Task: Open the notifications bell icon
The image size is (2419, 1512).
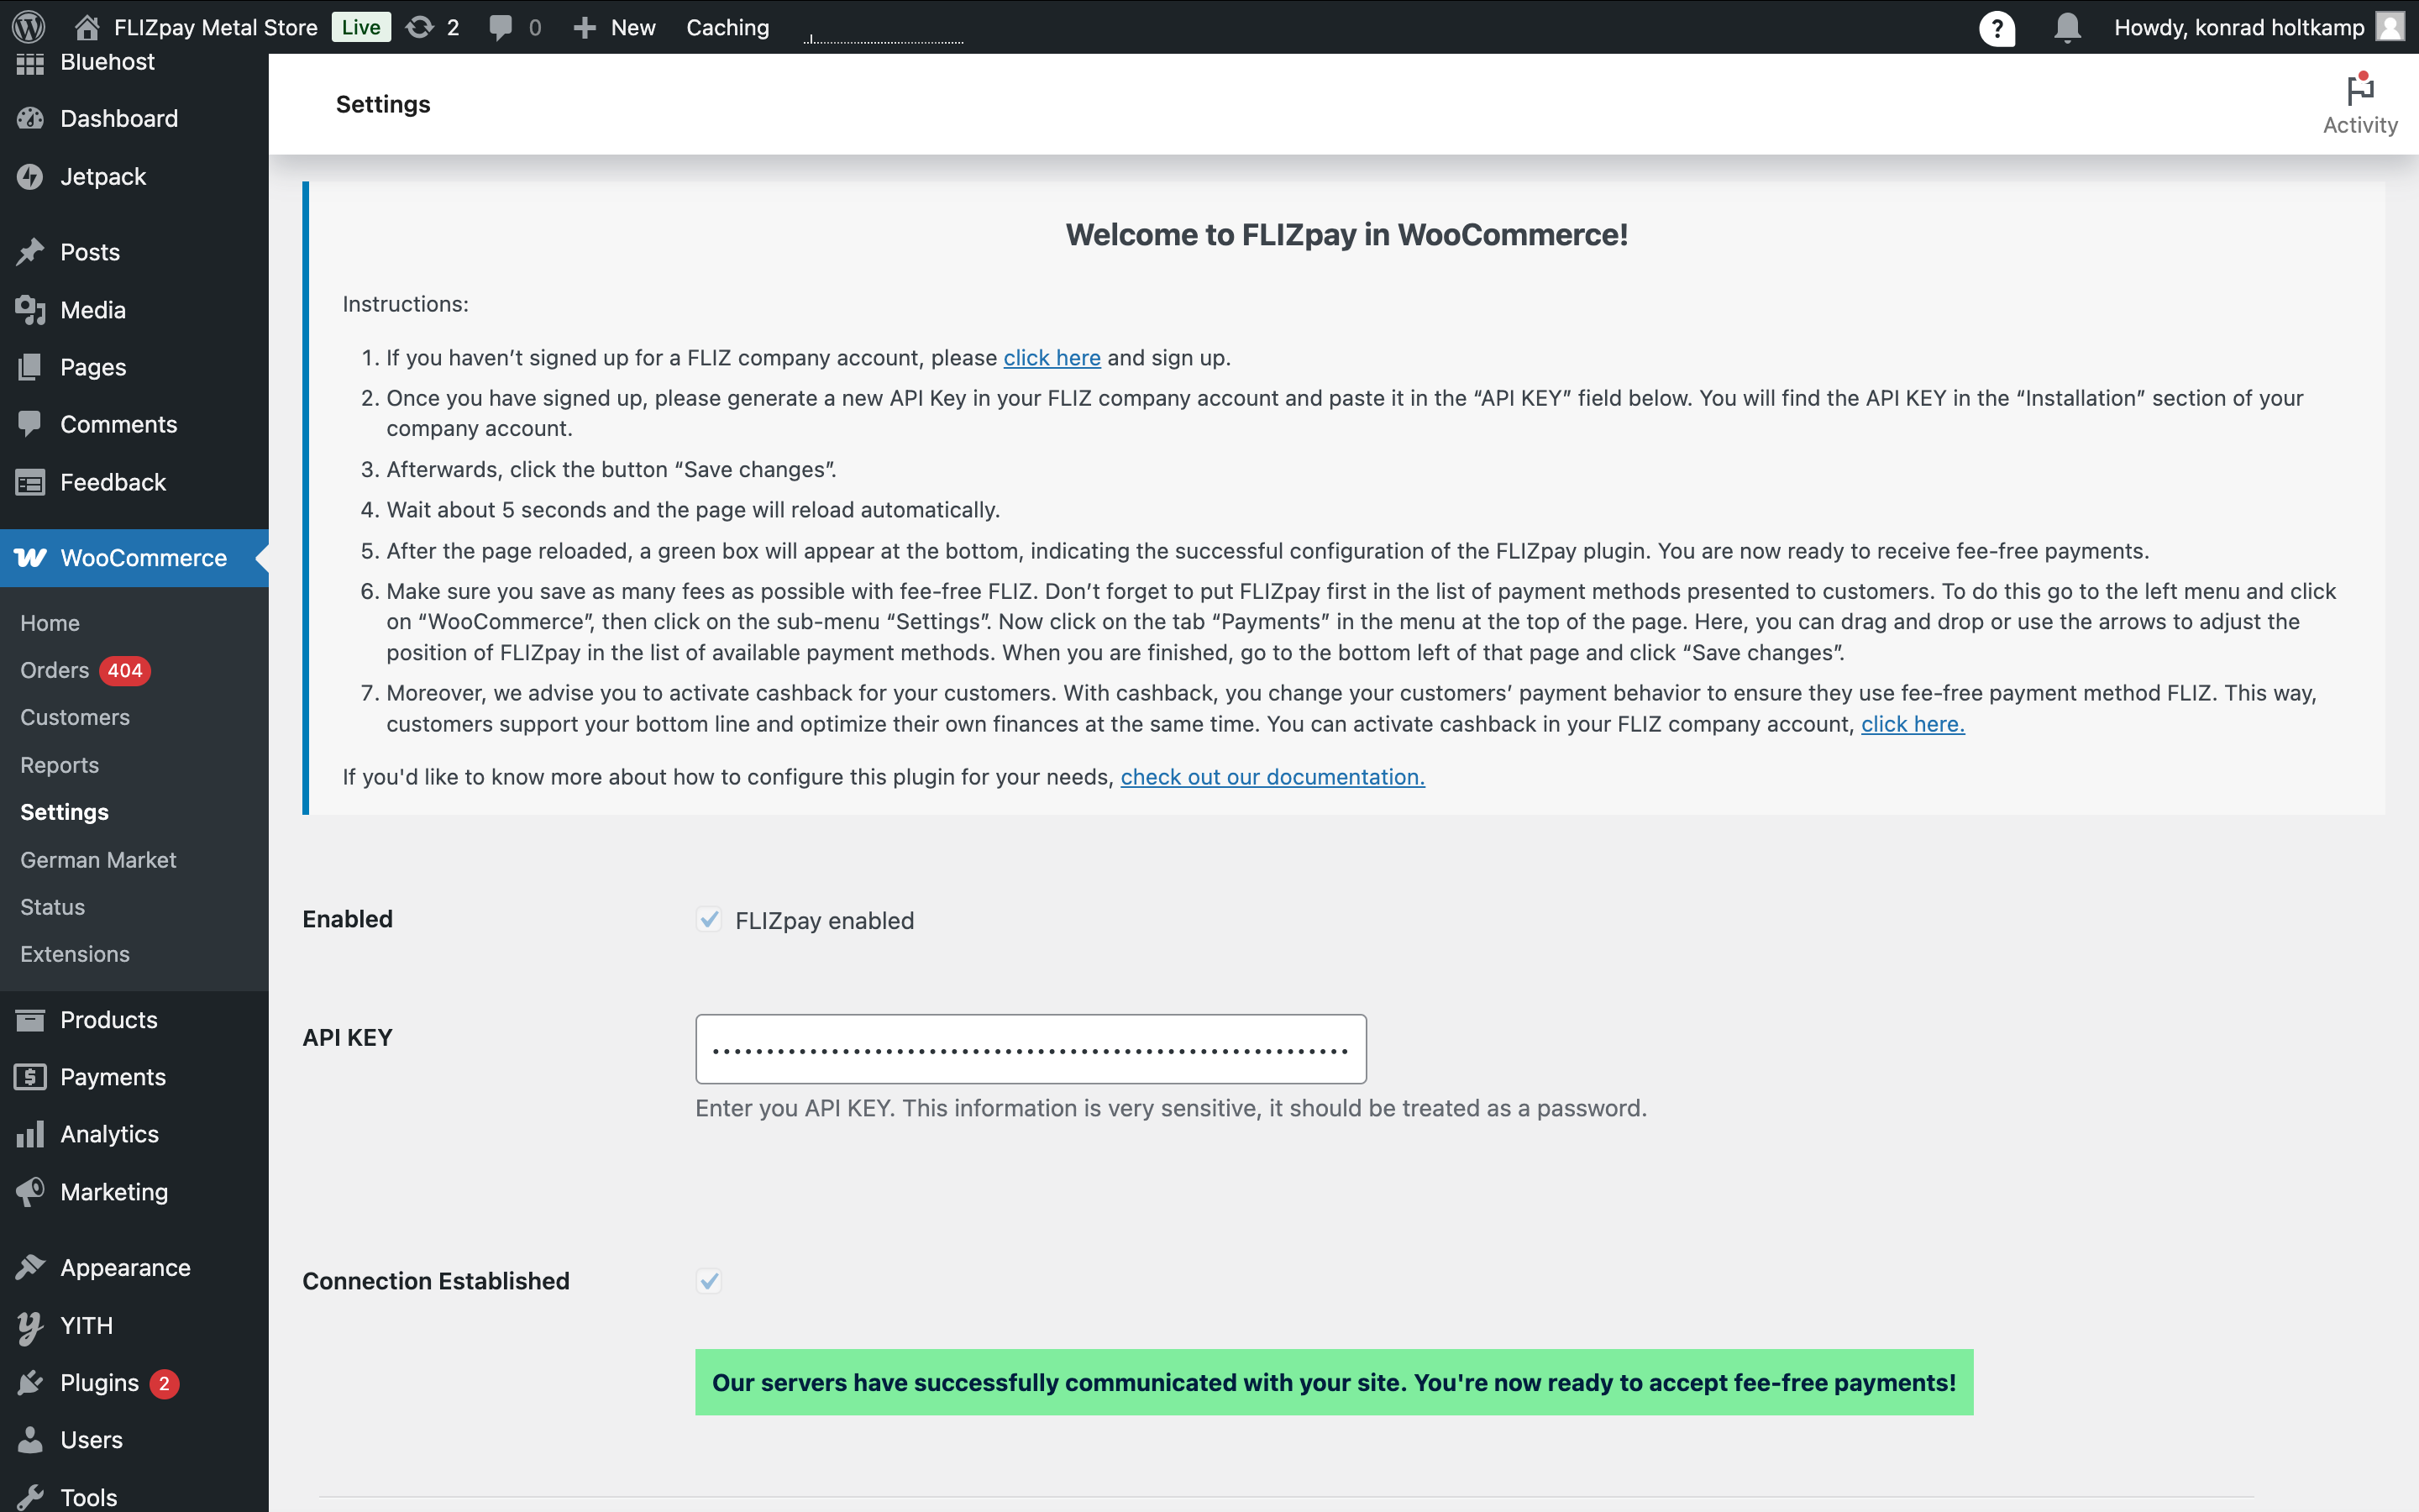Action: tap(2067, 27)
